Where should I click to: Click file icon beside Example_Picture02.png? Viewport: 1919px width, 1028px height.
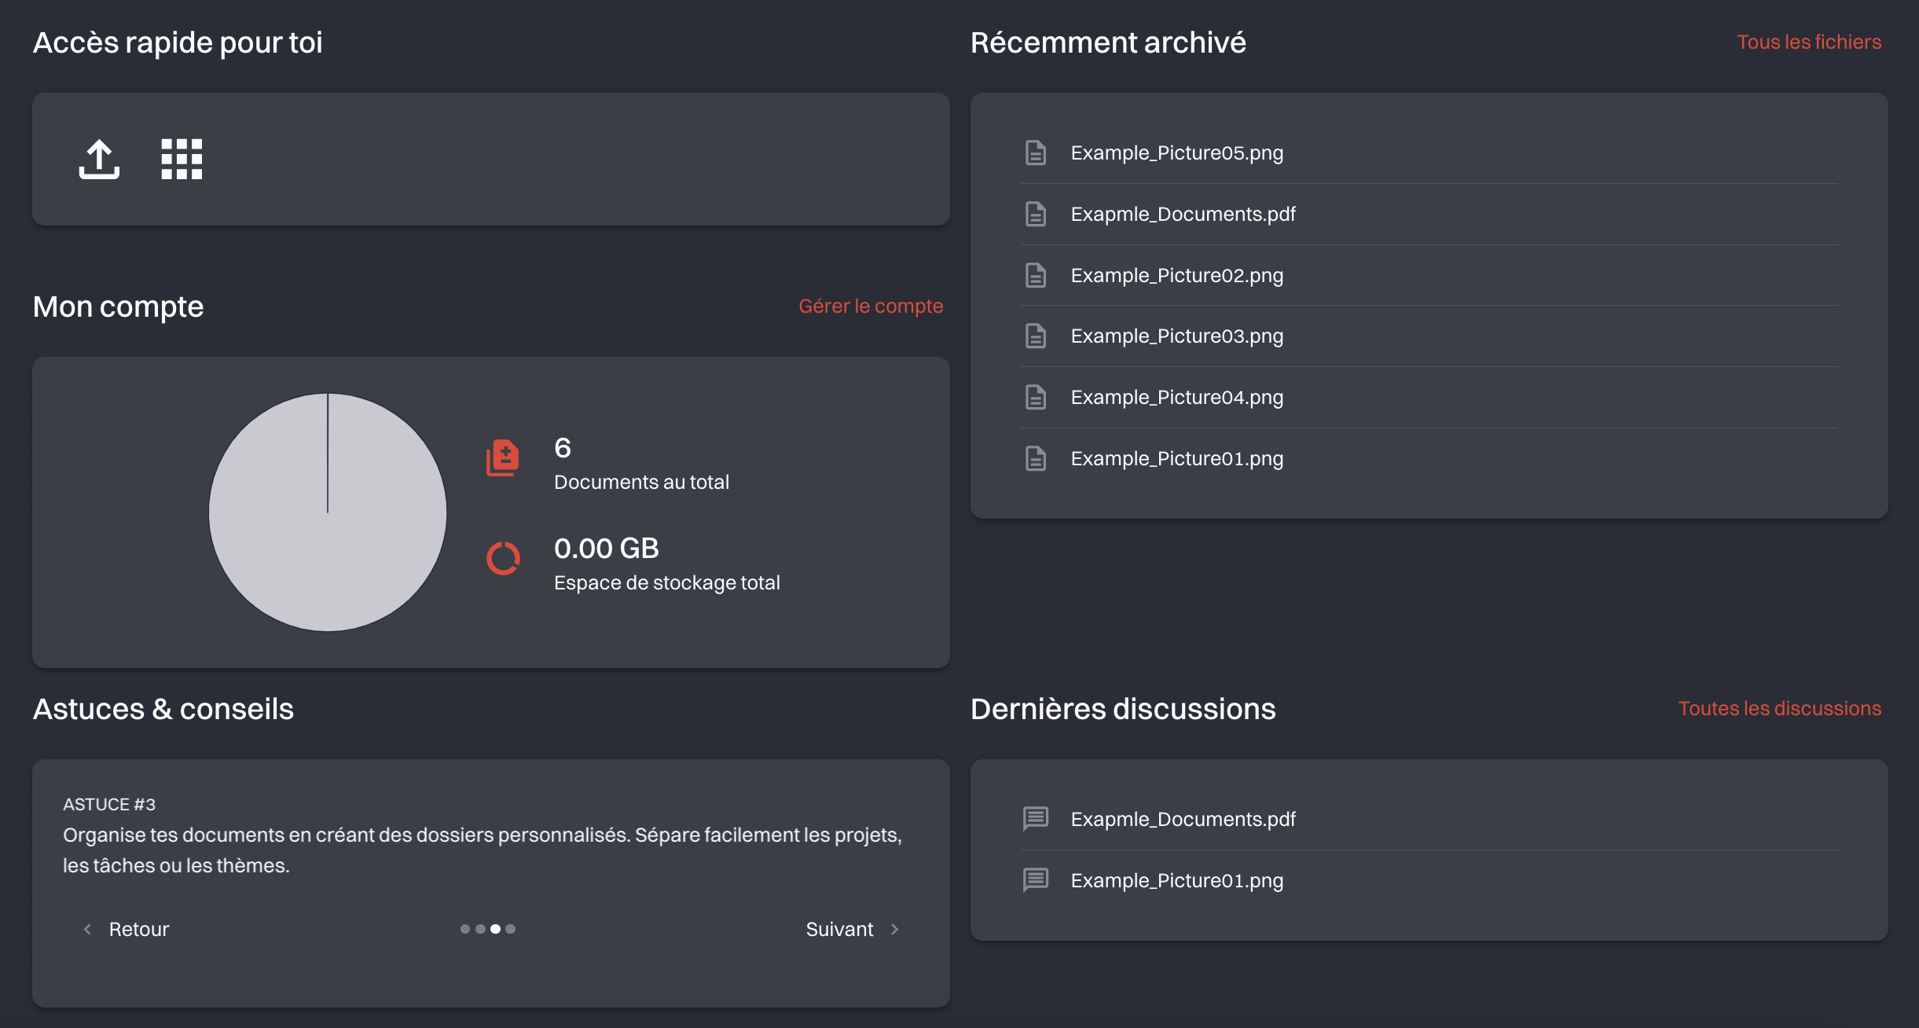(1036, 275)
